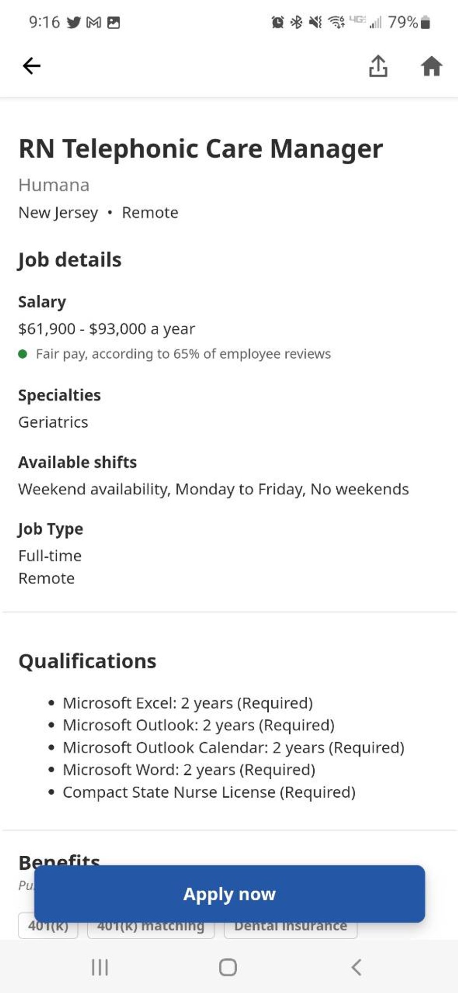Tap the salary range $61,900 - $93,000 text

[x=107, y=329]
